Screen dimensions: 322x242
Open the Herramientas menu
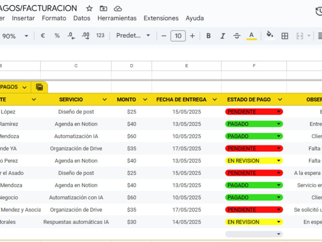click(117, 18)
